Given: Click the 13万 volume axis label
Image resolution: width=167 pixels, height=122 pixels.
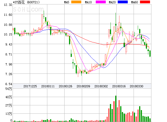Looking at the screenshot, I should click(9, 114).
